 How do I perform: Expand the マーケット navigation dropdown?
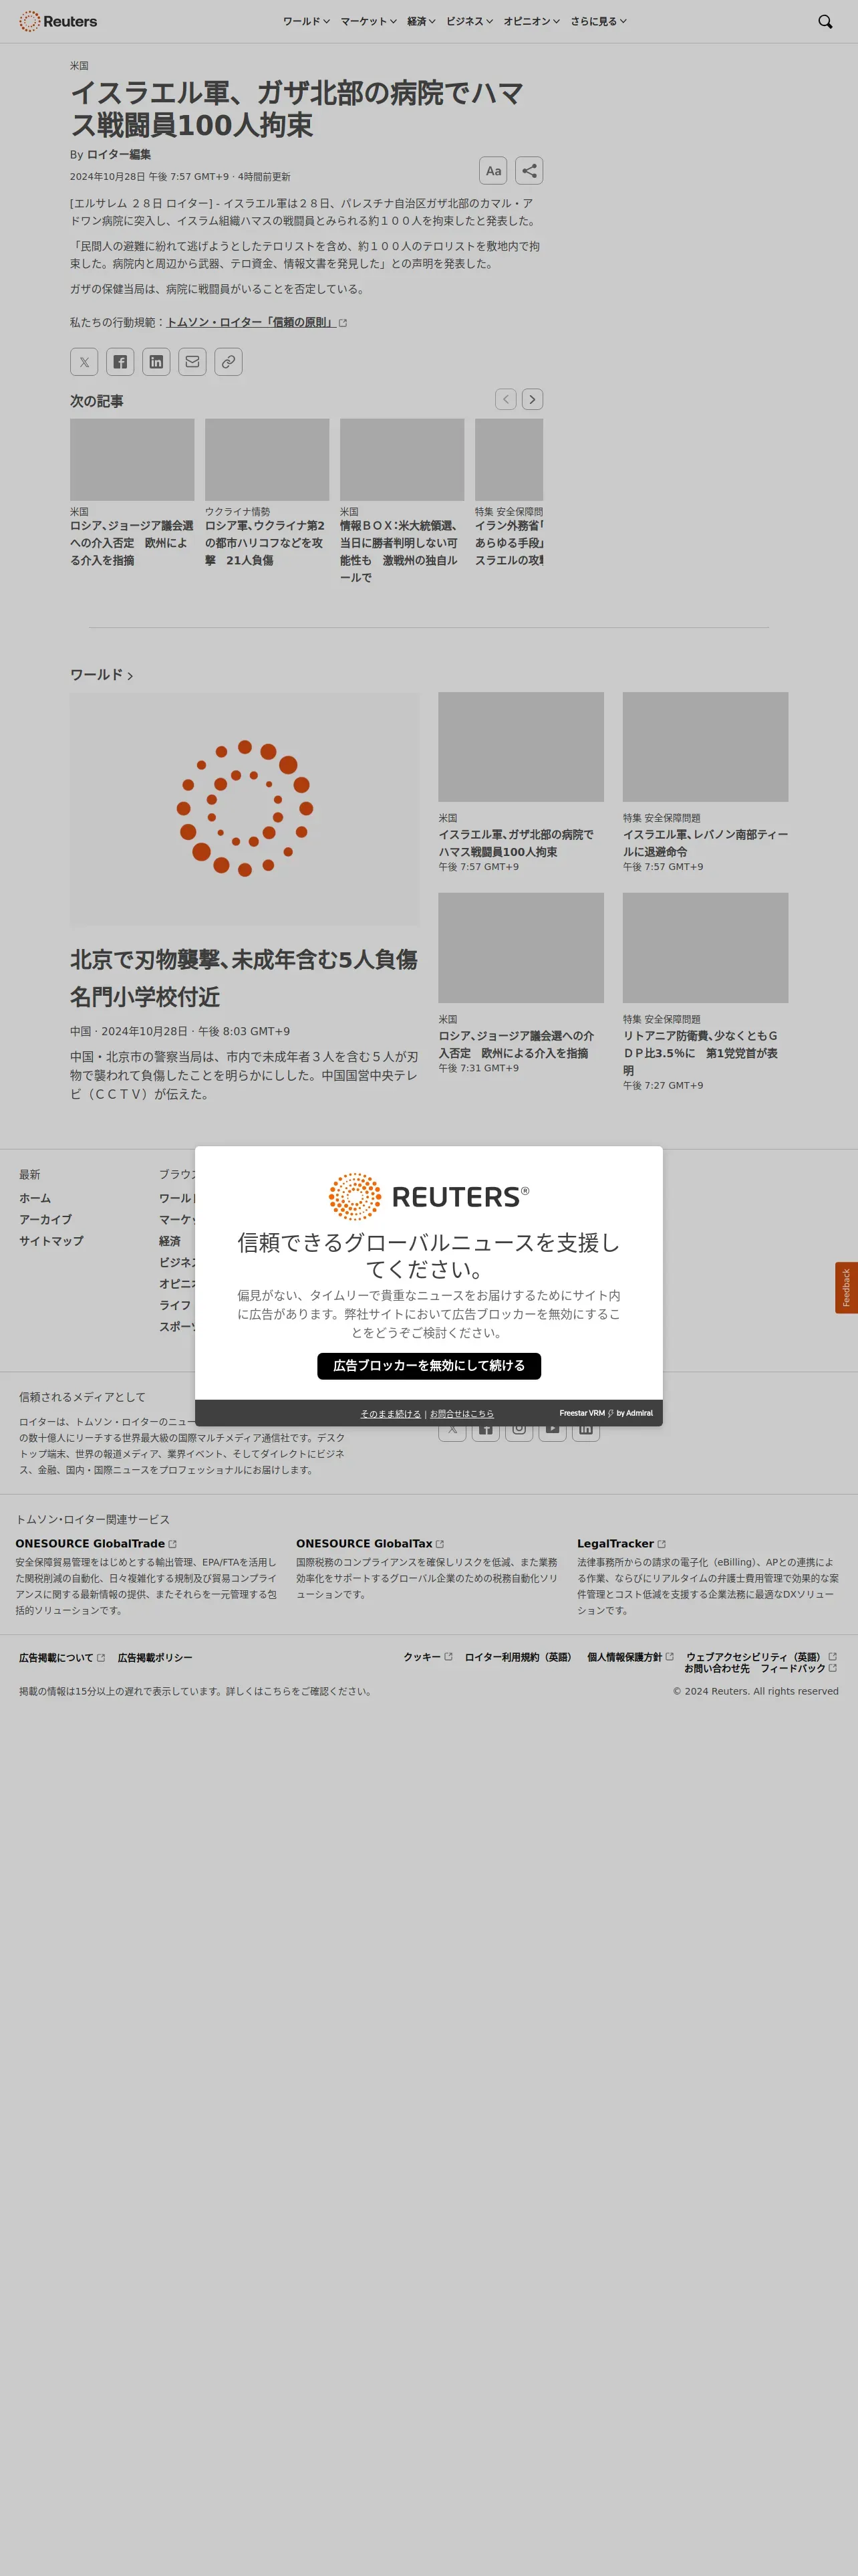point(369,21)
